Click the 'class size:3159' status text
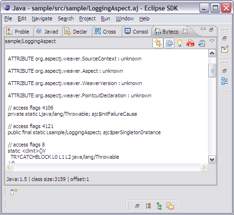This screenshot has height=215, width=234. [x=49, y=179]
